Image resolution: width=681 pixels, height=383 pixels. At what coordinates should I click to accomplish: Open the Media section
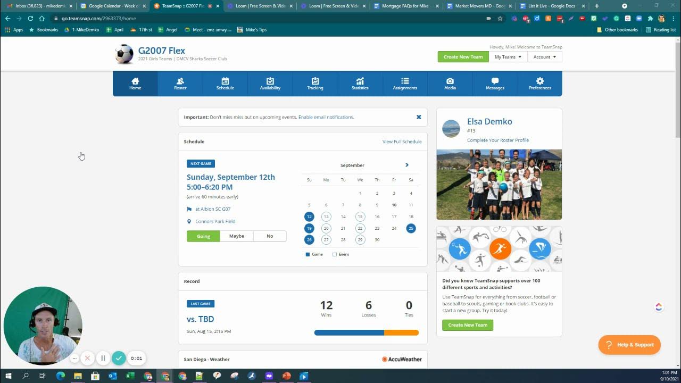pyautogui.click(x=450, y=84)
